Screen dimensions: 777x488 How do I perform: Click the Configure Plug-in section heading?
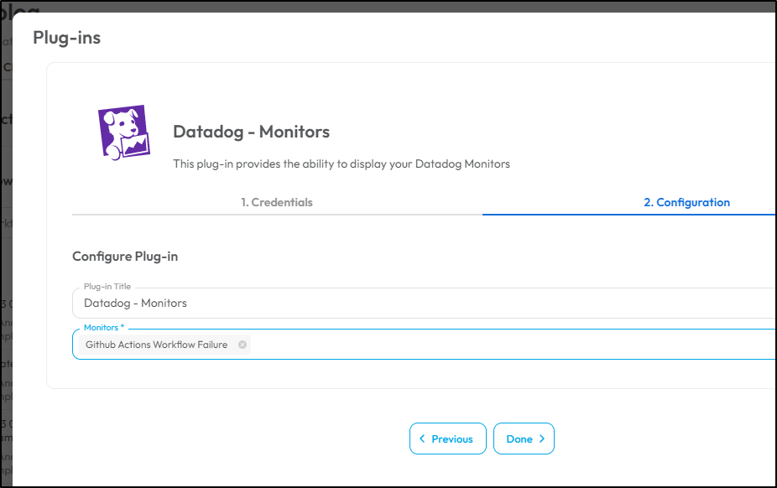click(125, 257)
